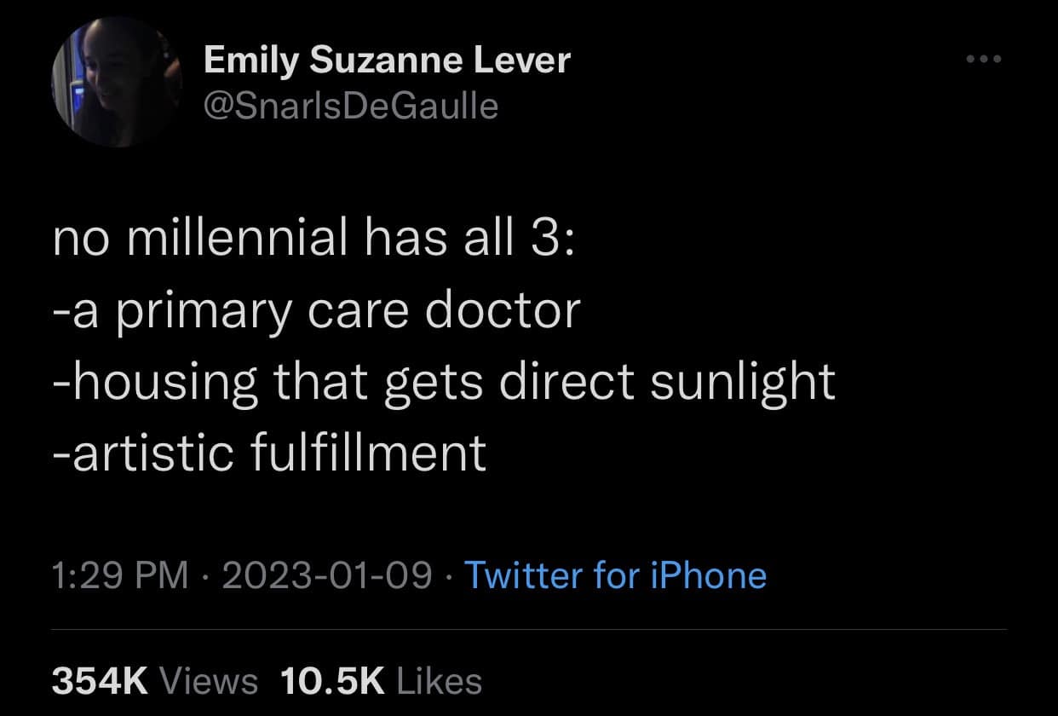Open the tweet's three-dot more options menu

point(985,60)
